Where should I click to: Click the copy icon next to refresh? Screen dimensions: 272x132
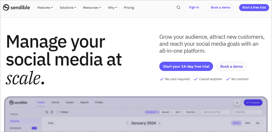click(52, 112)
